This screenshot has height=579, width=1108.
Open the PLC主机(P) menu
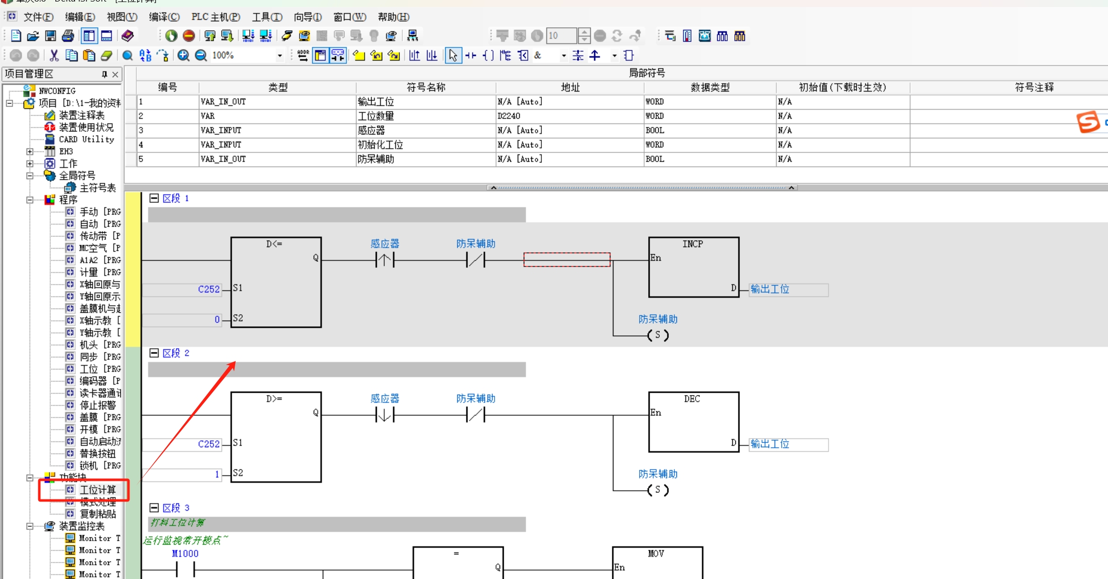[216, 17]
